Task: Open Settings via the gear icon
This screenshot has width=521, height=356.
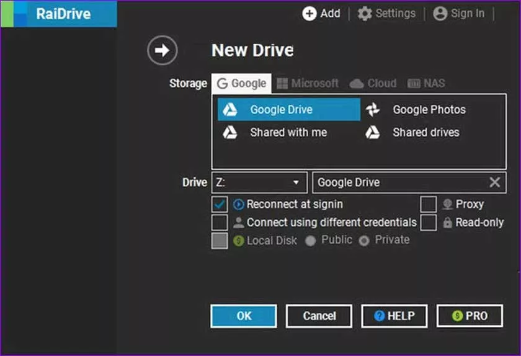Action: click(x=365, y=14)
